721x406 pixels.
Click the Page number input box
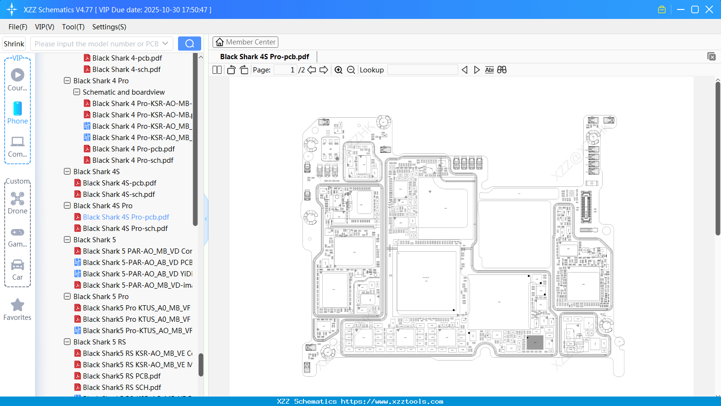pyautogui.click(x=285, y=70)
